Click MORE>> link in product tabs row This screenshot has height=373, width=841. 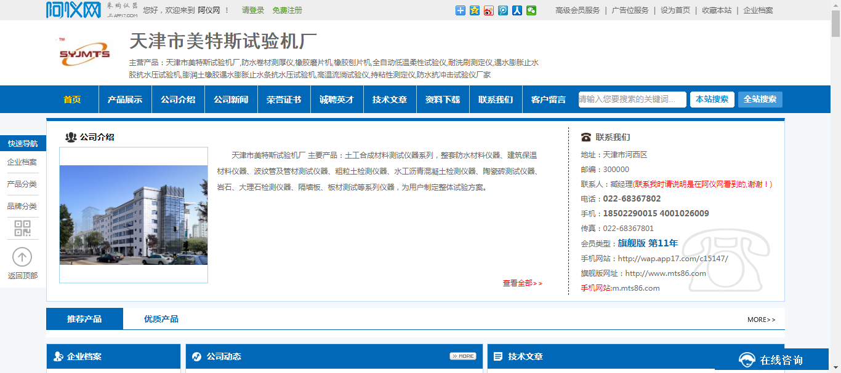(762, 320)
